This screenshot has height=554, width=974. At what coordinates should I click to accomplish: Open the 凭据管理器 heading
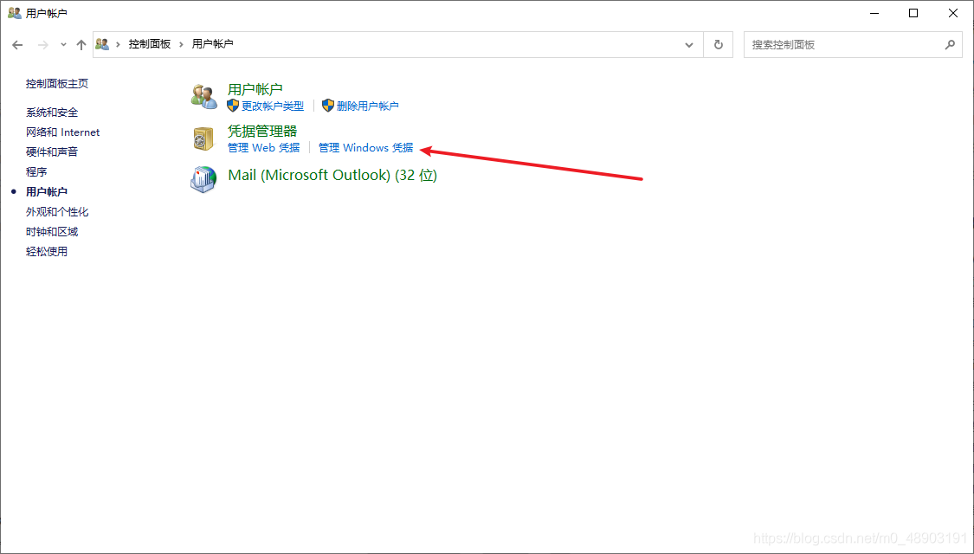click(262, 131)
